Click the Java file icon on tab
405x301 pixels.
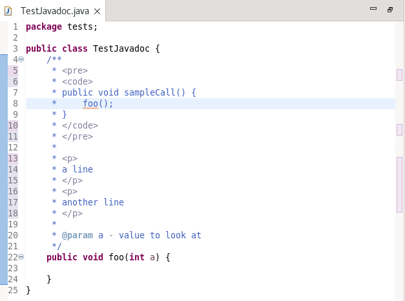pyautogui.click(x=8, y=11)
